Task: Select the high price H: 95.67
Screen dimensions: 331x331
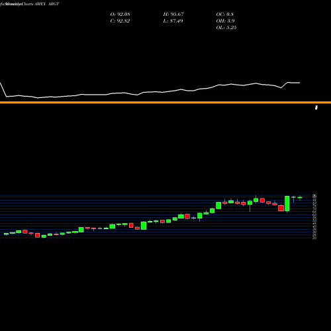Action: [173, 15]
